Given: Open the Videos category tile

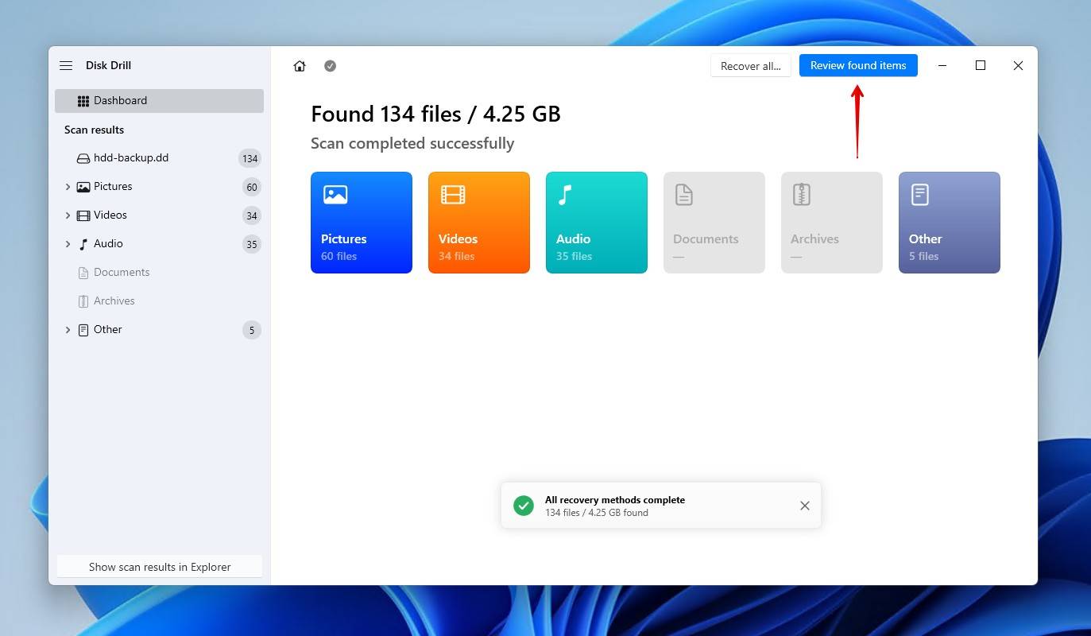Looking at the screenshot, I should coord(479,223).
